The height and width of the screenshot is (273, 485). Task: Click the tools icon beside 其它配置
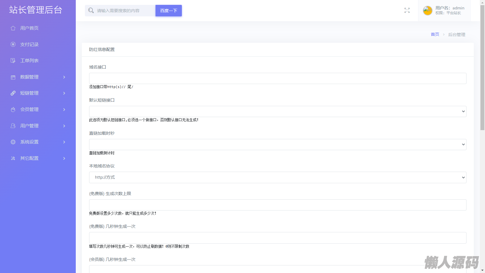[13, 158]
